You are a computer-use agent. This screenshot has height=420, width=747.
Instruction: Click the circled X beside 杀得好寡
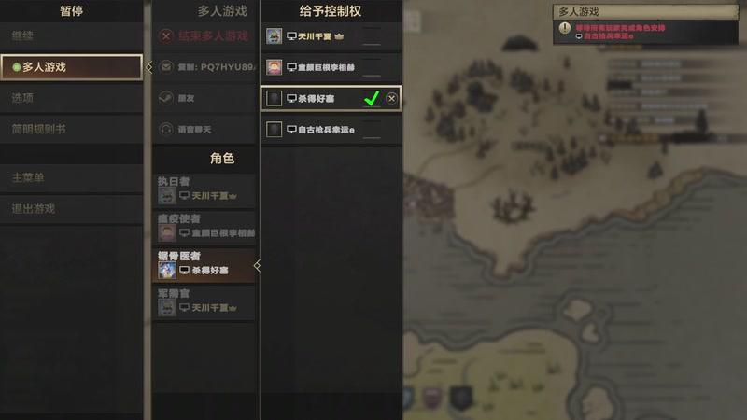pyautogui.click(x=391, y=99)
